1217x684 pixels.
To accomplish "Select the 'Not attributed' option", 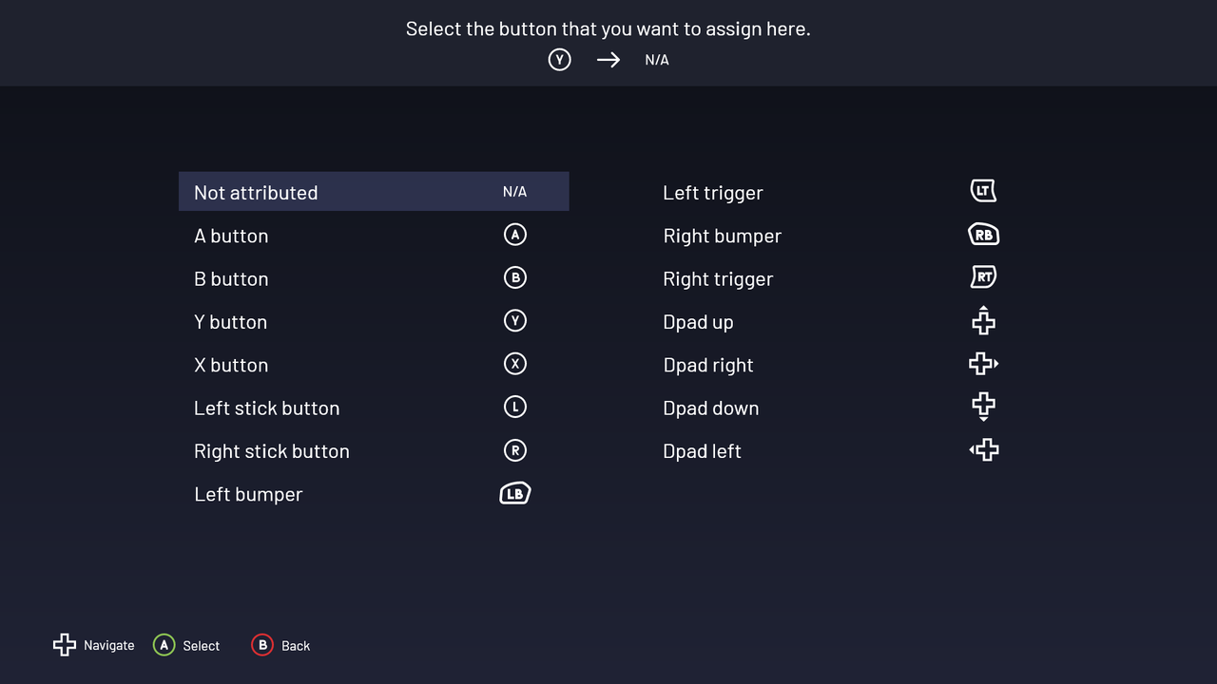I will 256,193.
